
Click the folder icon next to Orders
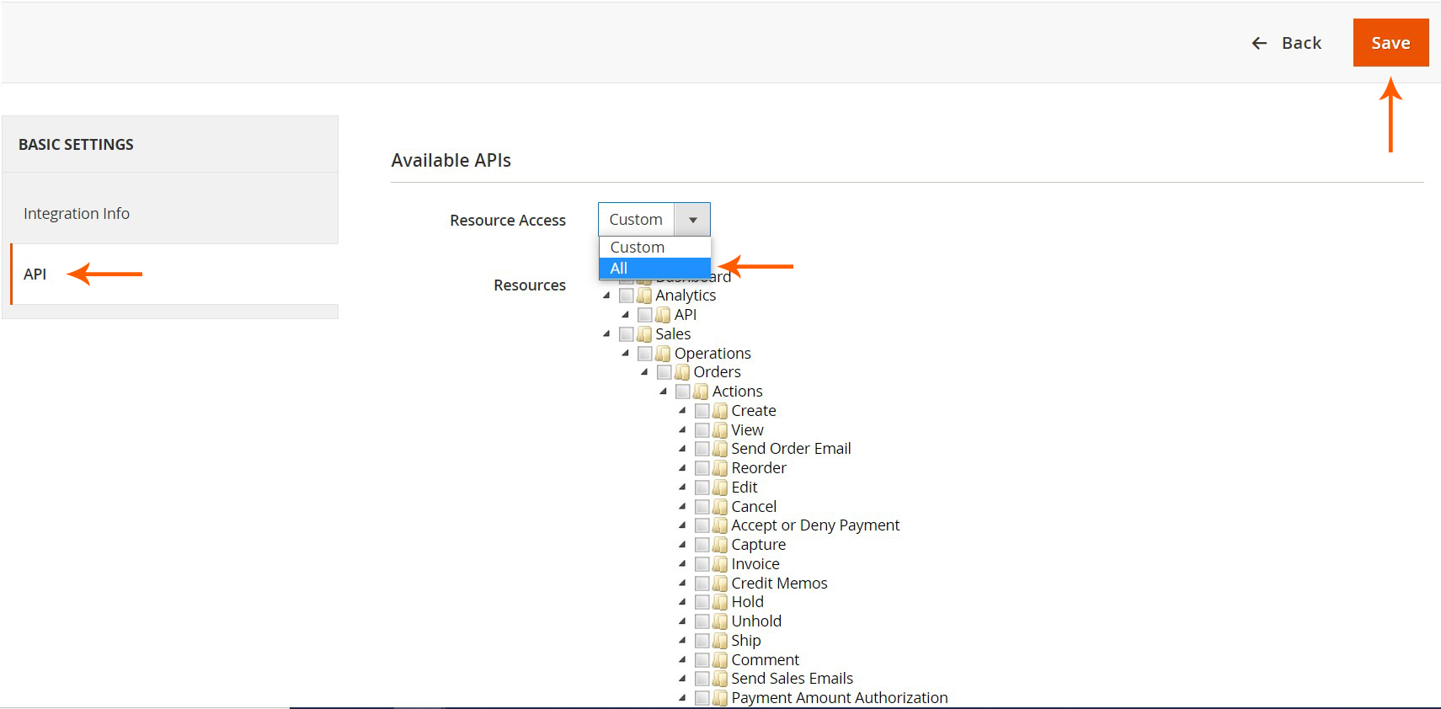point(682,372)
